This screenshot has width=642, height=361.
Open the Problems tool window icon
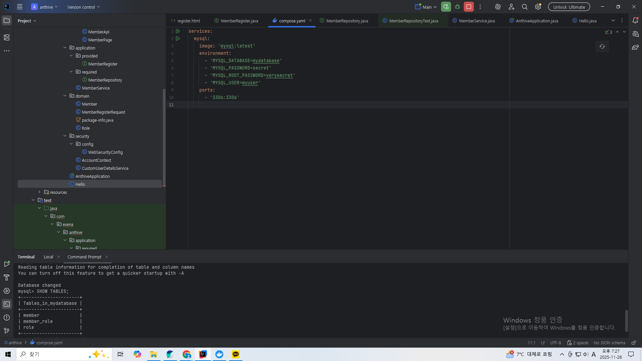coord(7,318)
